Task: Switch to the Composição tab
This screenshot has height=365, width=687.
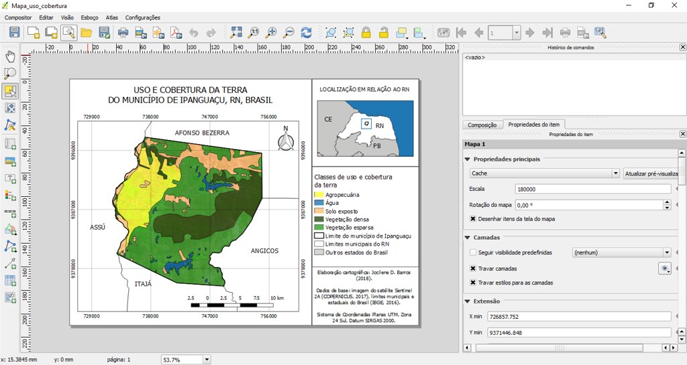Action: point(482,125)
